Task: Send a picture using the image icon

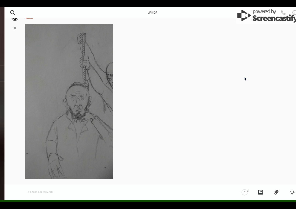Action: [260, 192]
